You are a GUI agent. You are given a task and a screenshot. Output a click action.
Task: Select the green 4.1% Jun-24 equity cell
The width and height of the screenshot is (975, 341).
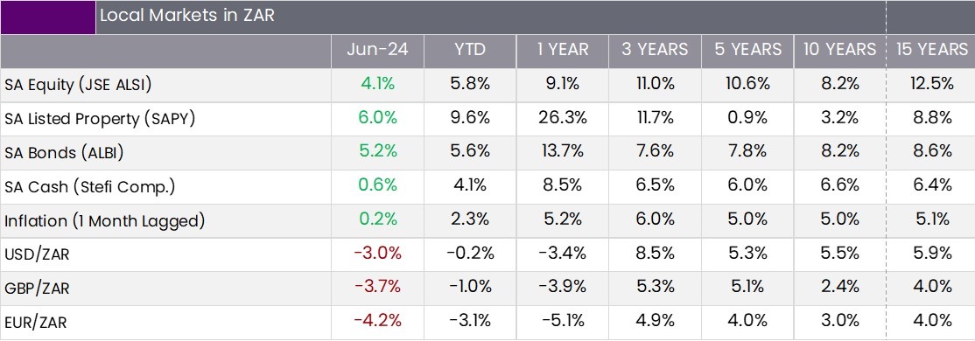[377, 84]
